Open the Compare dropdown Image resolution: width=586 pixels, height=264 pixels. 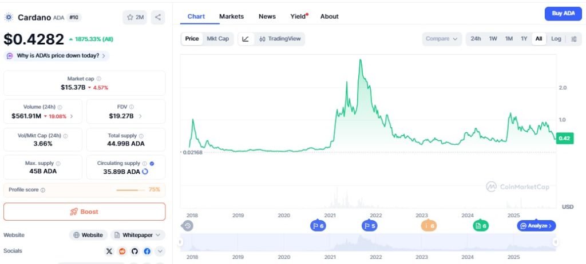442,39
